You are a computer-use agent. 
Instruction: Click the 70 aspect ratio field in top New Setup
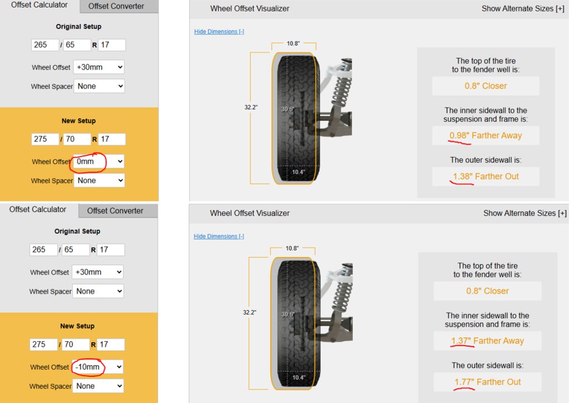pyautogui.click(x=77, y=139)
